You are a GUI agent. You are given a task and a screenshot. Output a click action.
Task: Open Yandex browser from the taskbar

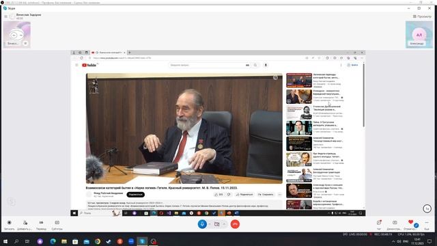pos(120,241)
